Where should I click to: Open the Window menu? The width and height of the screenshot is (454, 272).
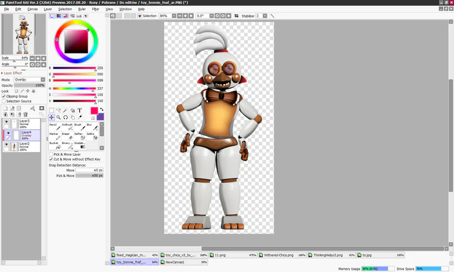[x=126, y=9]
